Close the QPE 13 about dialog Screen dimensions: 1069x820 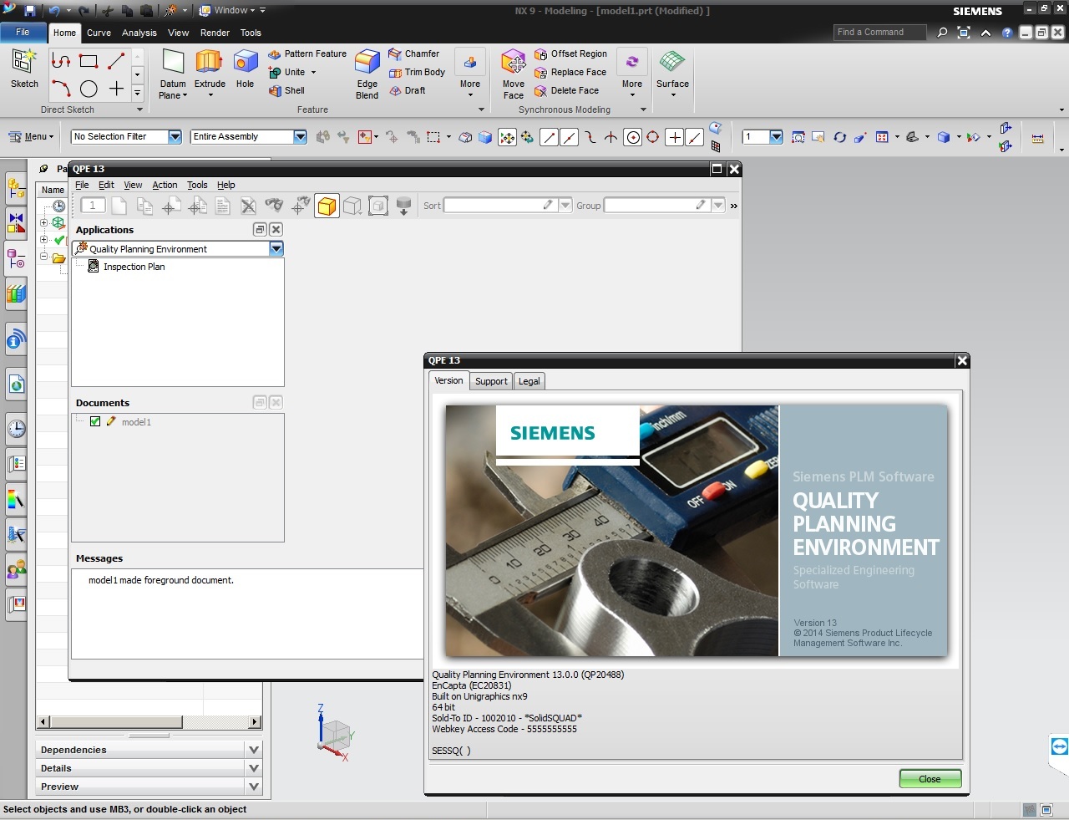coord(930,779)
